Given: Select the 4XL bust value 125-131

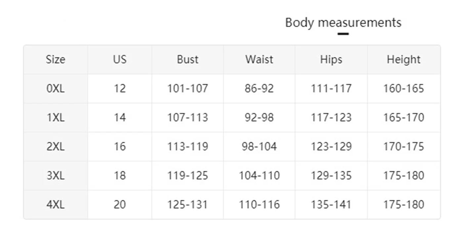Looking at the screenshot, I should [x=188, y=205].
